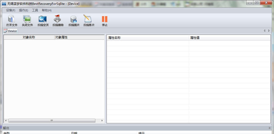Image resolution: width=274 pixels, height=134 pixels.
Task: Click the 属性值 column header
Action: [x=230, y=38]
